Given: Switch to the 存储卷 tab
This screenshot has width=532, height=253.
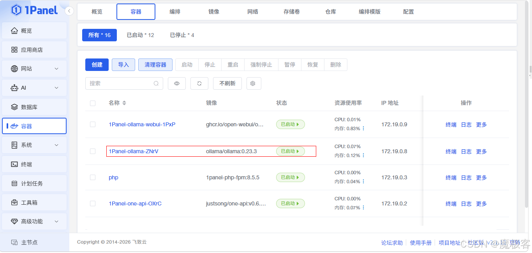Looking at the screenshot, I should (x=292, y=12).
